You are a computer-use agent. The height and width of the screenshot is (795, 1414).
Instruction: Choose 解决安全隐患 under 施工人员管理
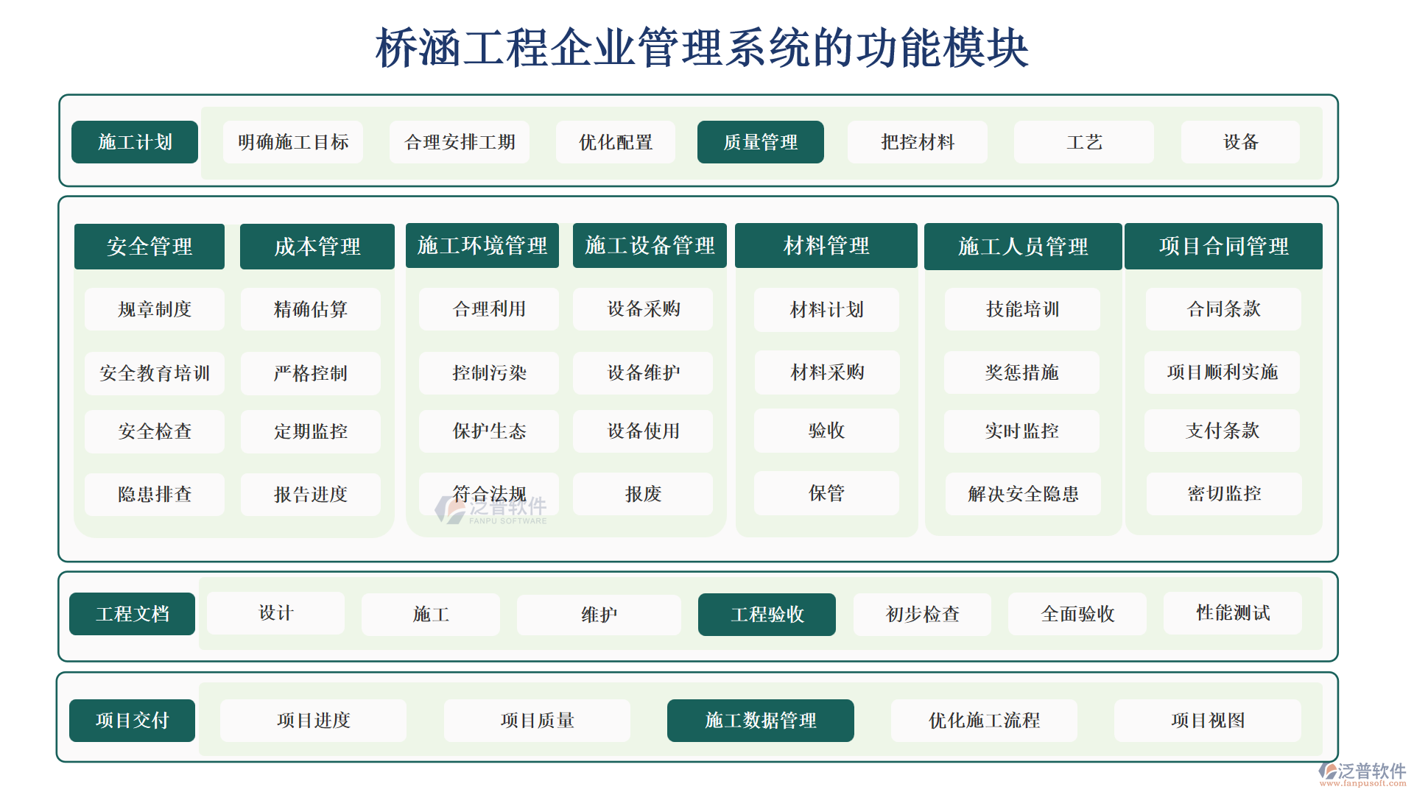click(x=1023, y=494)
